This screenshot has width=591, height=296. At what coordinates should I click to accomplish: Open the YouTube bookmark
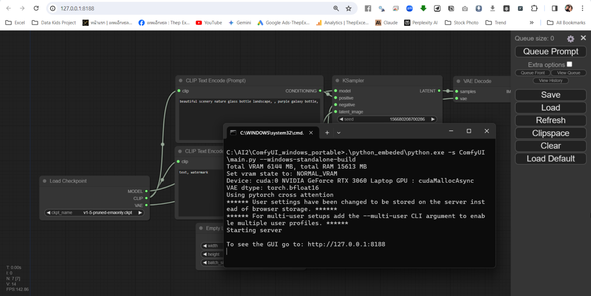[x=209, y=23]
